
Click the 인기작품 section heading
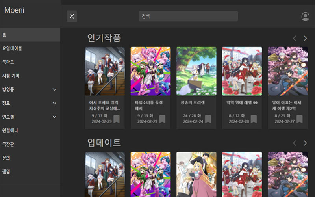(104, 38)
